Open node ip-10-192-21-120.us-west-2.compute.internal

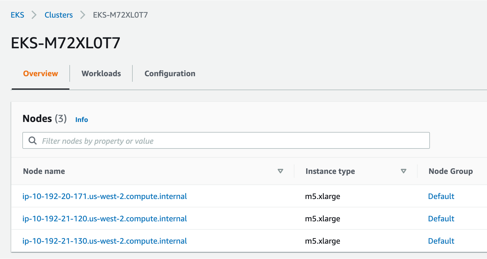tap(105, 219)
